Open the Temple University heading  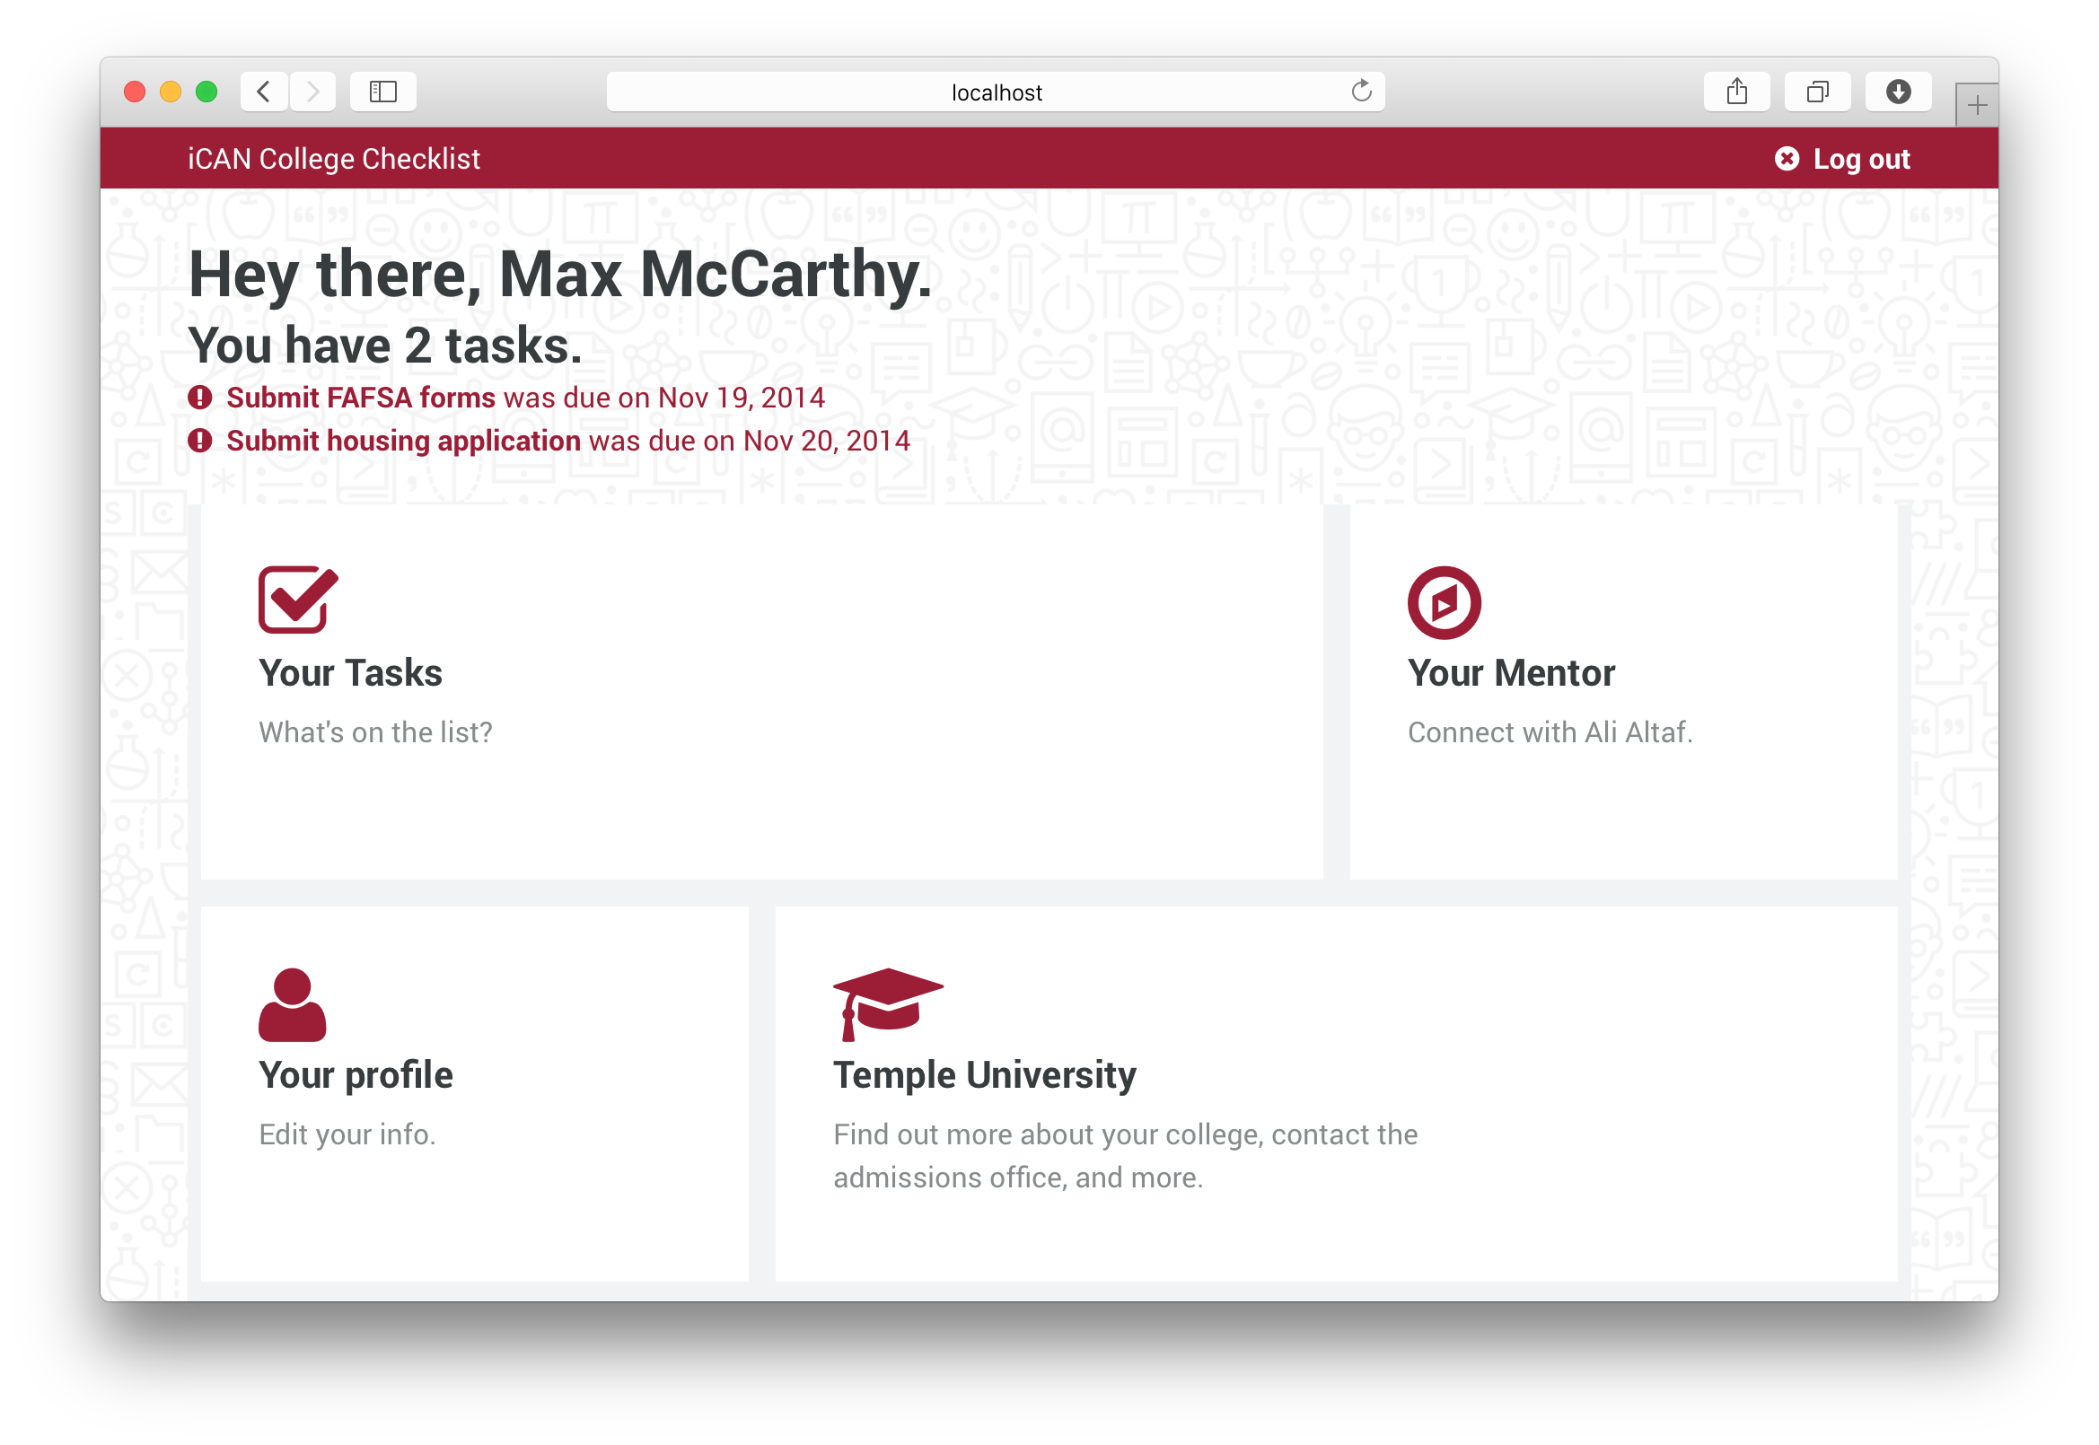984,1075
